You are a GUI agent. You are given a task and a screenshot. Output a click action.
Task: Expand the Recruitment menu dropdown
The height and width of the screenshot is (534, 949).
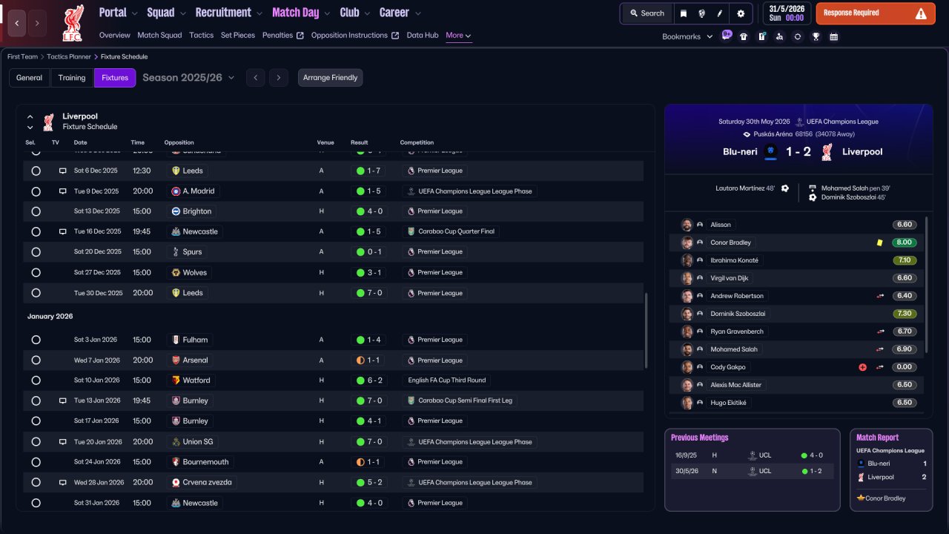pyautogui.click(x=259, y=13)
